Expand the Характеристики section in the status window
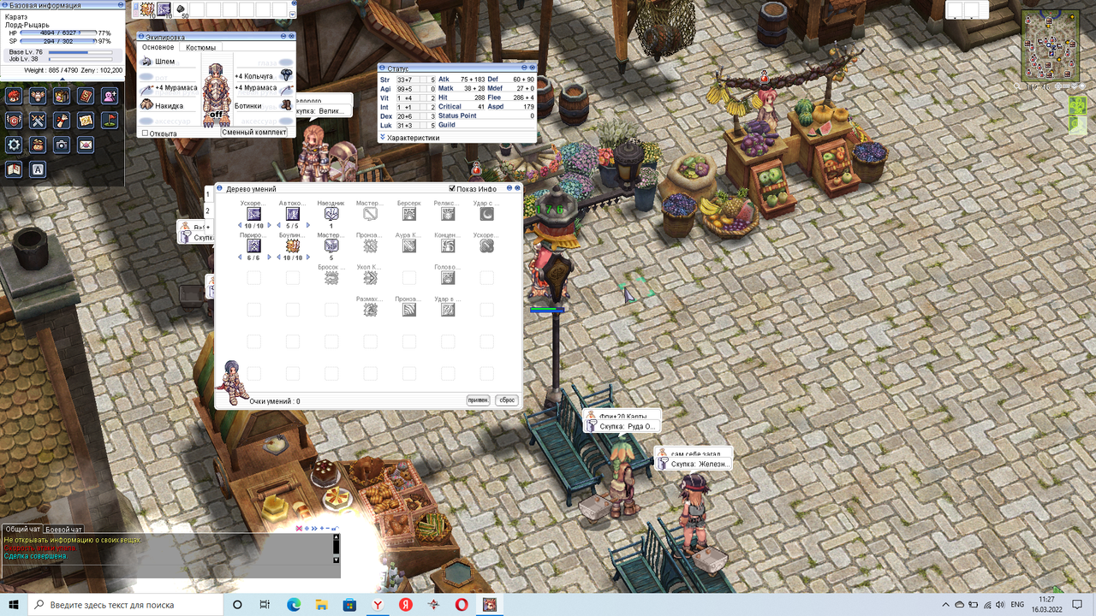 coord(383,137)
